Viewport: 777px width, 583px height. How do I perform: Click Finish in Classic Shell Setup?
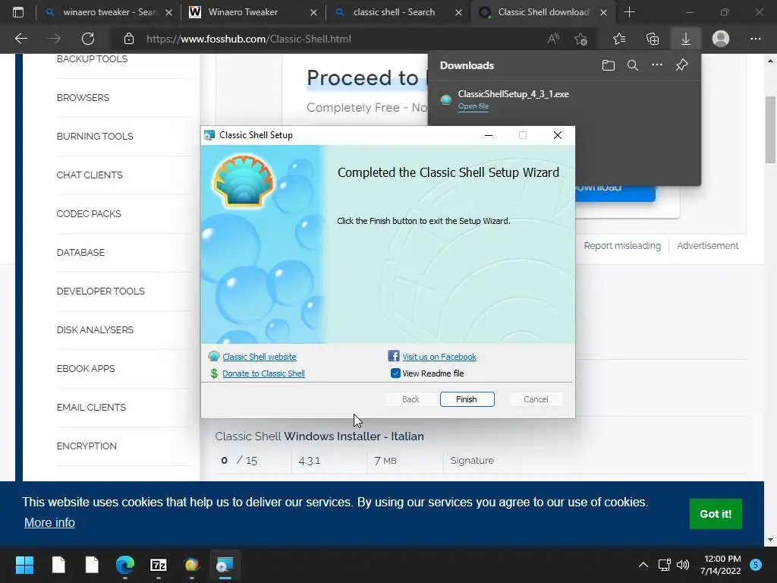coord(467,399)
